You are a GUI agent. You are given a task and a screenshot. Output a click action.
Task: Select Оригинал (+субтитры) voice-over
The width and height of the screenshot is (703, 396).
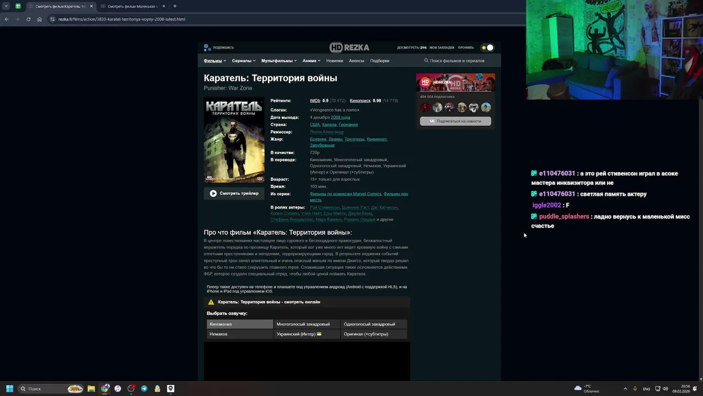[x=374, y=334]
